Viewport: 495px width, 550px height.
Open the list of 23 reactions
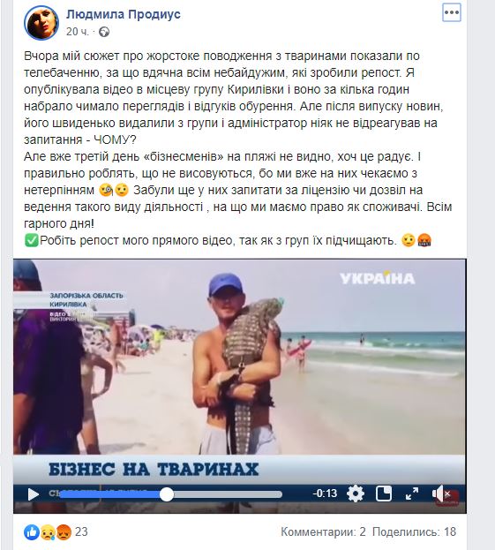point(81,532)
